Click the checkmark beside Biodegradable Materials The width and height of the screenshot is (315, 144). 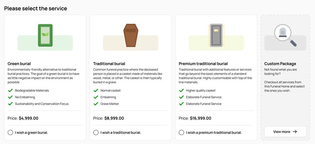tap(10, 90)
